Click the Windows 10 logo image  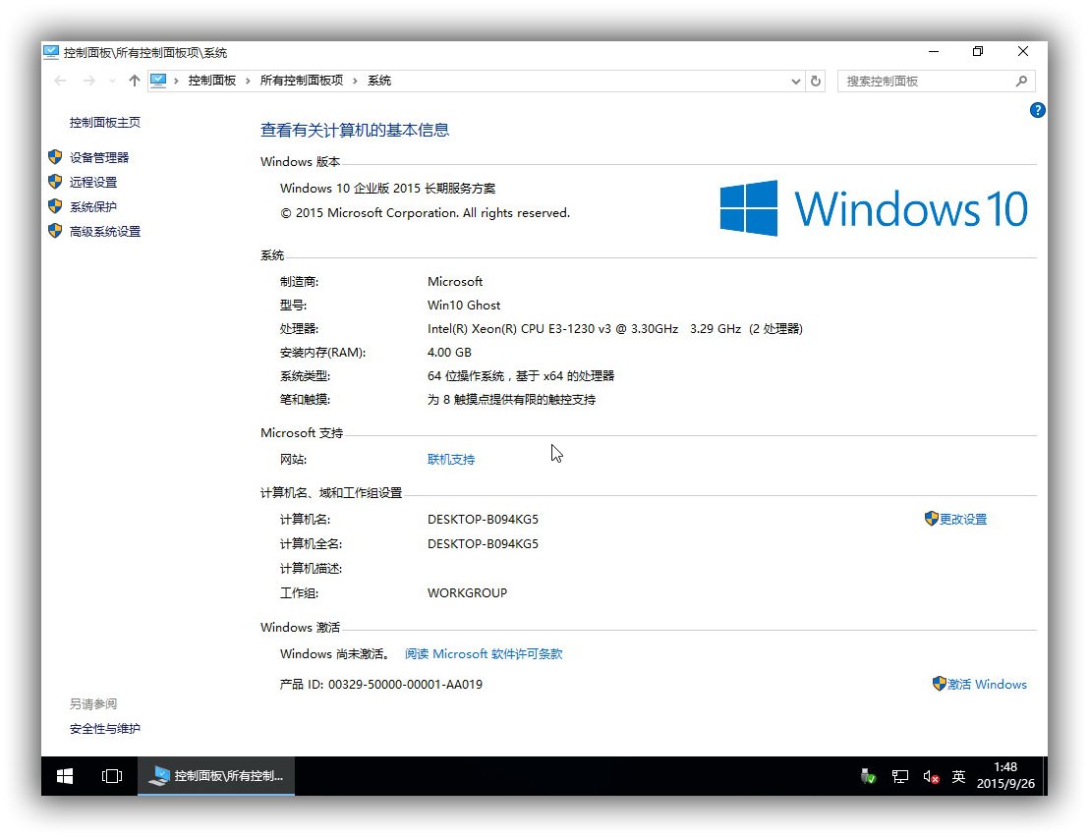874,208
